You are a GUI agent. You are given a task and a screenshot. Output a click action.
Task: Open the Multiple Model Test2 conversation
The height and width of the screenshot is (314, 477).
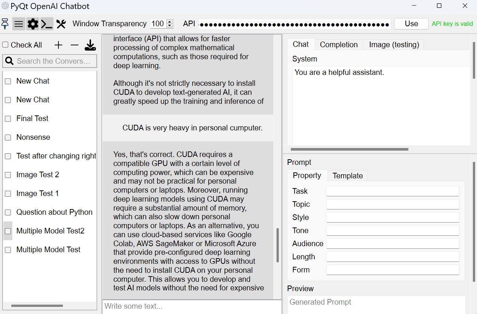50,231
